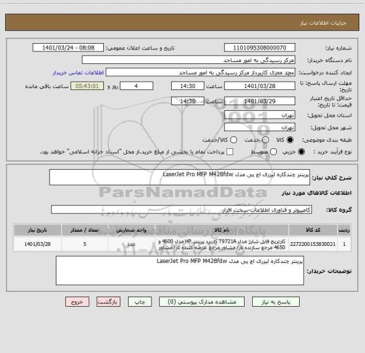The width and height of the screenshot is (365, 353).
Task: Click the واحد شمارش column header
Action: pyautogui.click(x=131, y=230)
